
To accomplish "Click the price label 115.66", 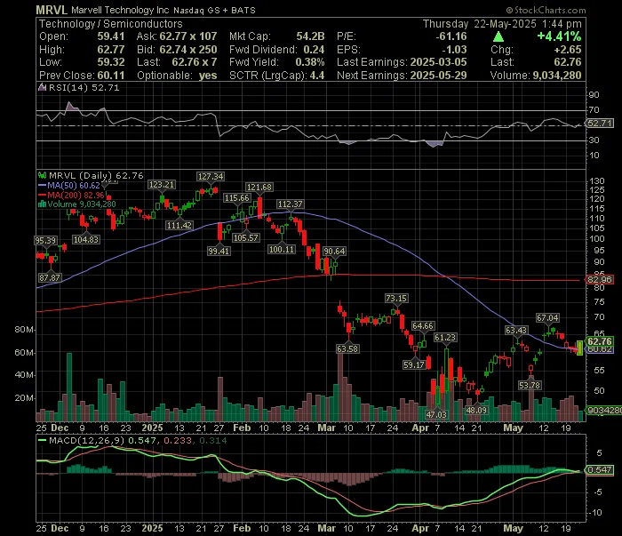I will [x=237, y=198].
